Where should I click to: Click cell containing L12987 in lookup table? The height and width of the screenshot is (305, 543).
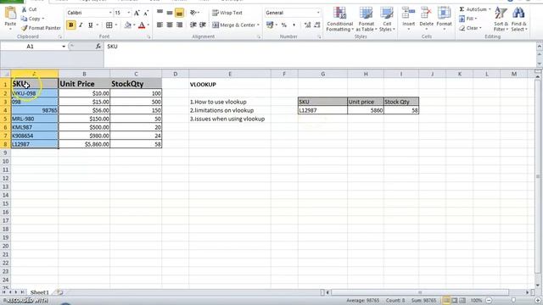(x=322, y=110)
